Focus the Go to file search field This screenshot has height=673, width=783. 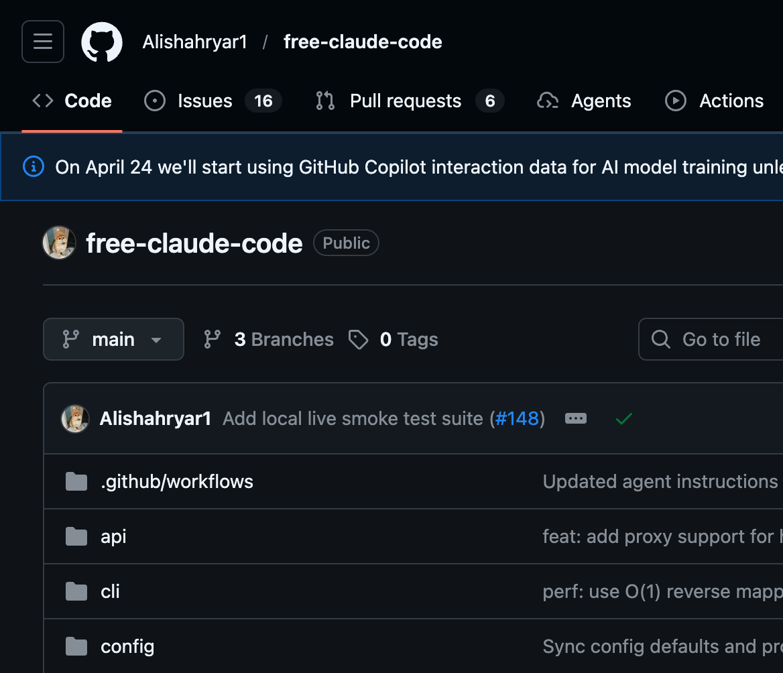click(711, 339)
